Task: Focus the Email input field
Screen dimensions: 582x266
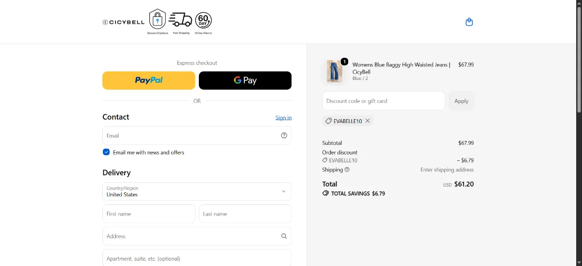Action: coord(197,136)
